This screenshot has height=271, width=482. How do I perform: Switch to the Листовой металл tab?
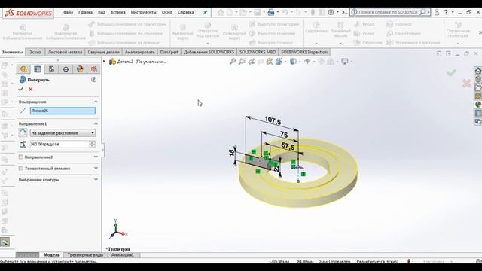click(65, 52)
